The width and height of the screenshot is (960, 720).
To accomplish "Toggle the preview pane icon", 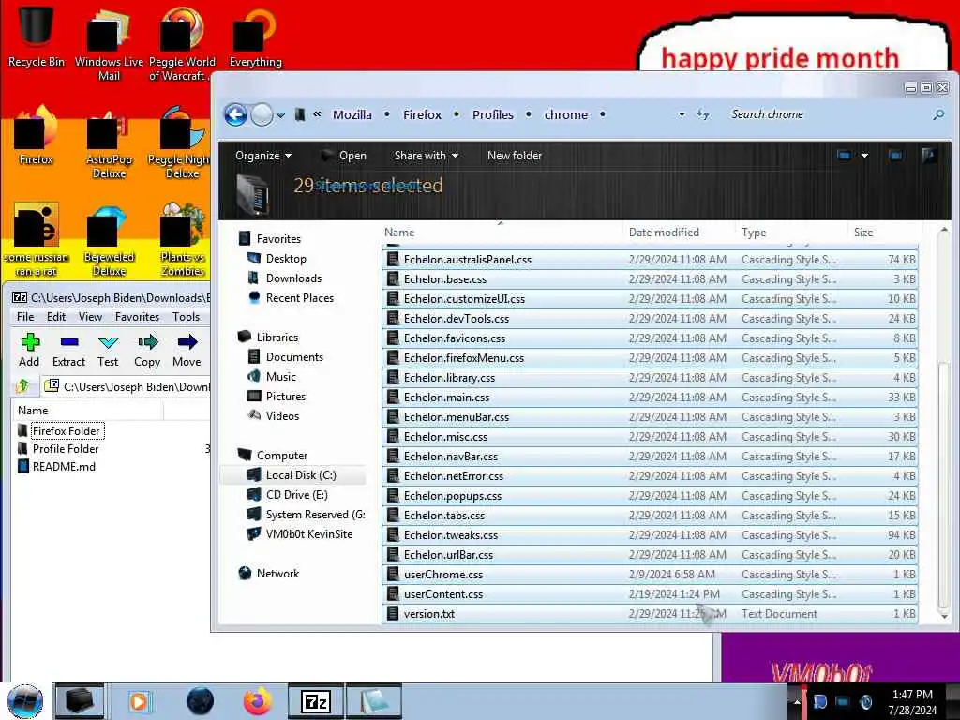I will tap(895, 156).
